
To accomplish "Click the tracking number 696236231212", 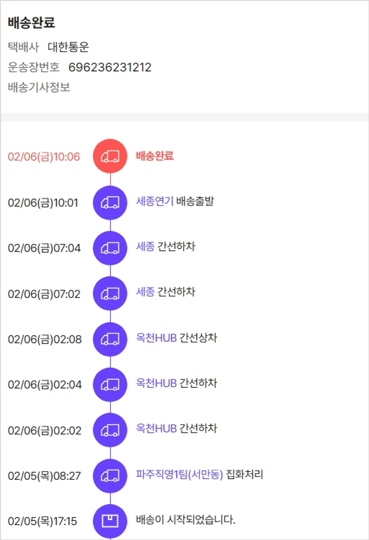I will coord(110,67).
